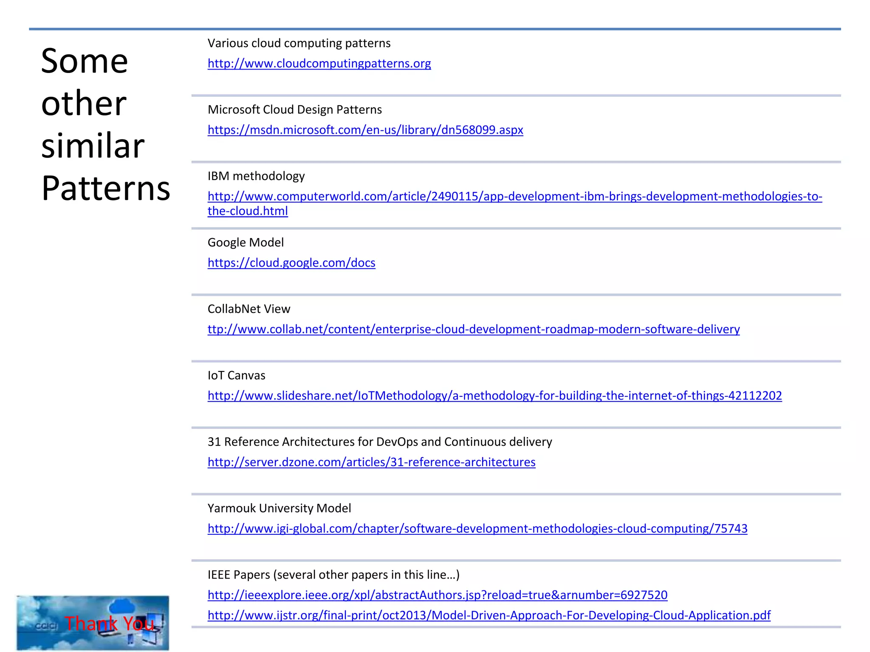Open the server.dzone.com reference architectures link
The width and height of the screenshot is (870, 652).
(371, 462)
